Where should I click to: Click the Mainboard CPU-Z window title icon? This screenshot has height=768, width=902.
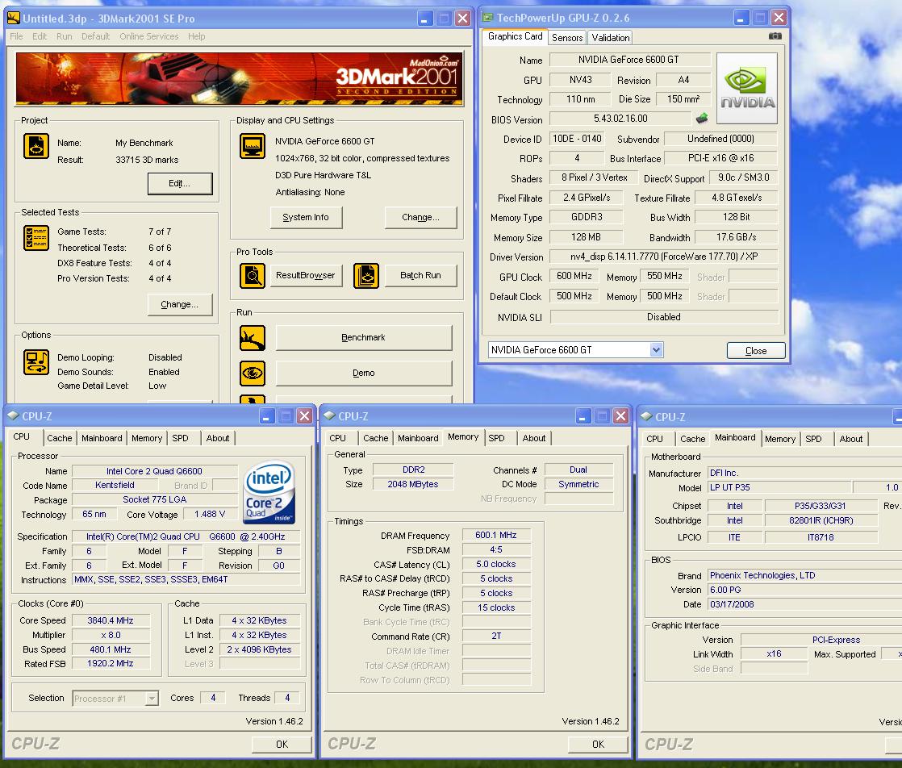(646, 416)
